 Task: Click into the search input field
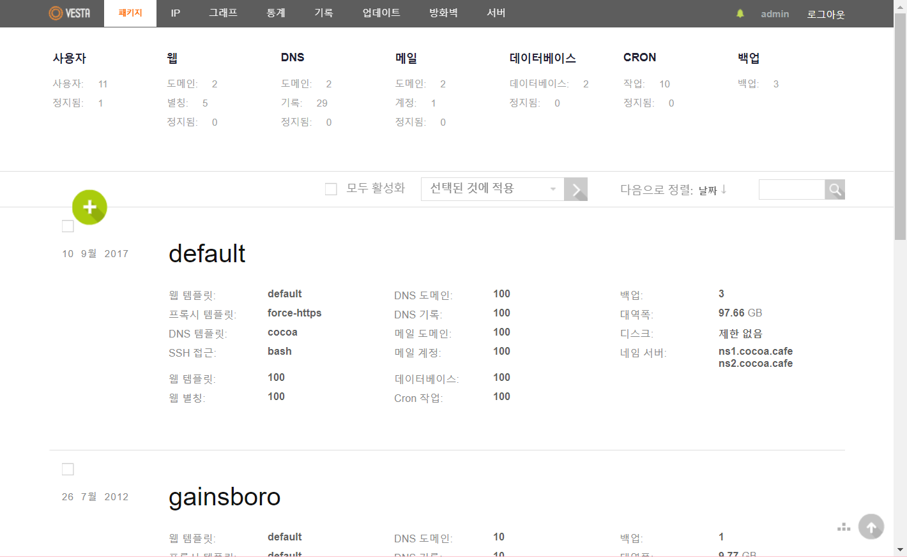pos(791,189)
